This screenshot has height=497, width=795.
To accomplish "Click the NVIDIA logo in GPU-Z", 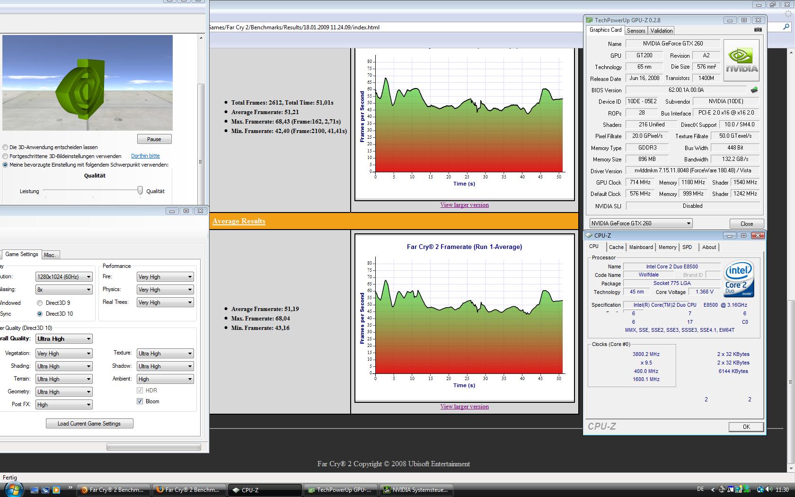I will 742,60.
